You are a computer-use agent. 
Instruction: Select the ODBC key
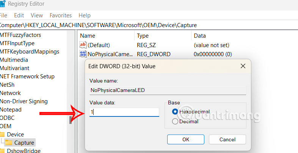pos(7,118)
